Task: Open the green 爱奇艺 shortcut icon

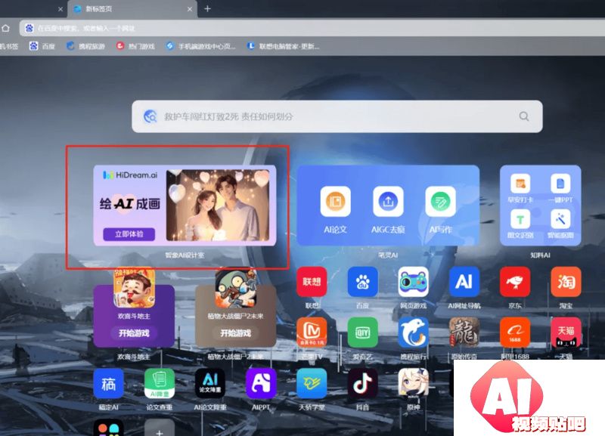Action: click(362, 332)
